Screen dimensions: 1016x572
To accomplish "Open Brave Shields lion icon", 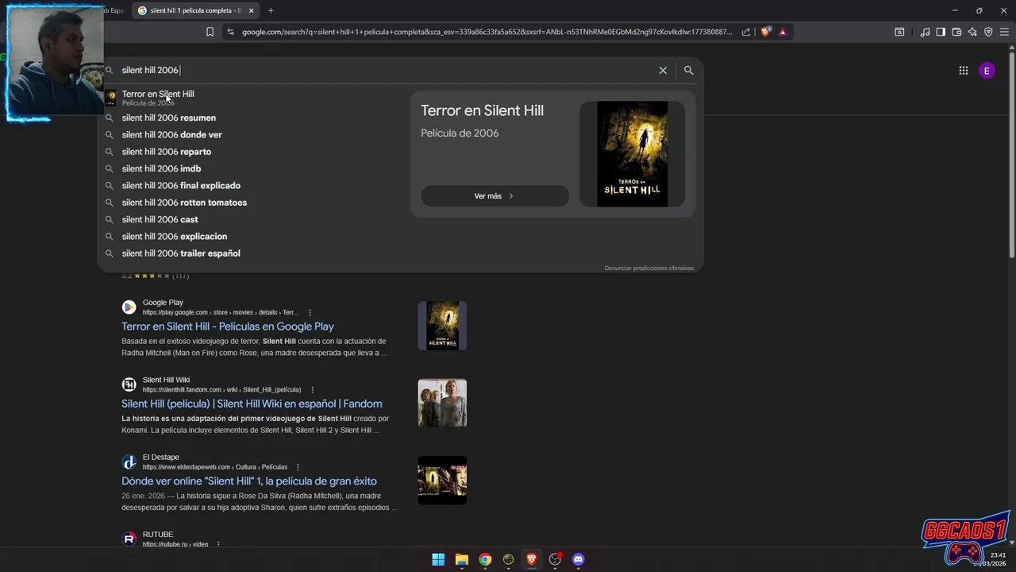I will [765, 32].
